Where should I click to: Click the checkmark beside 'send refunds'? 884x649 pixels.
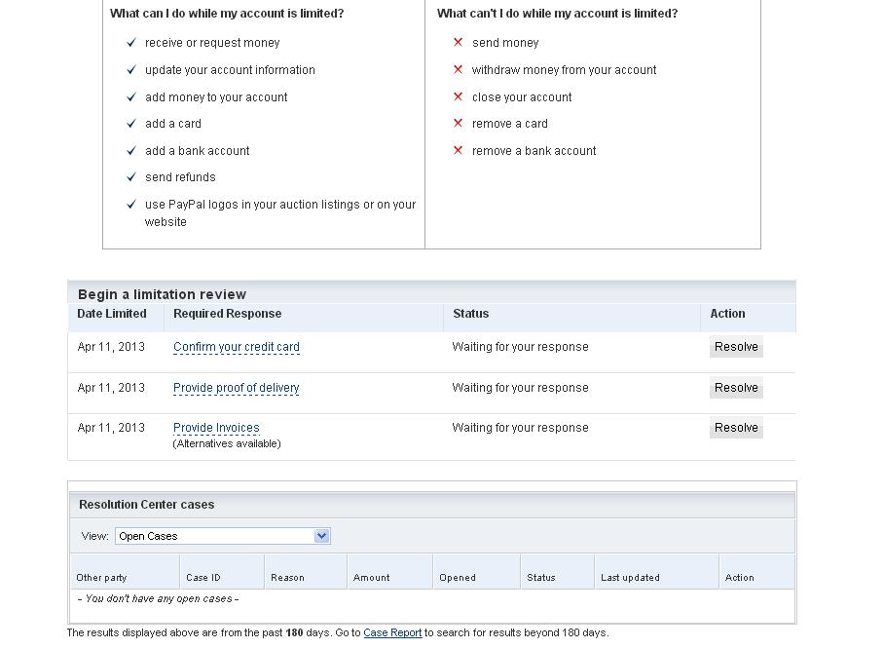click(x=131, y=177)
